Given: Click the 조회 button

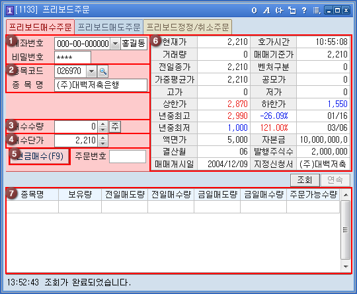Looking at the screenshot, I should [x=305, y=180].
